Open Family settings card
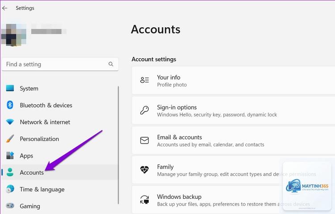Screen dimensions: 335x214 click(x=234, y=170)
